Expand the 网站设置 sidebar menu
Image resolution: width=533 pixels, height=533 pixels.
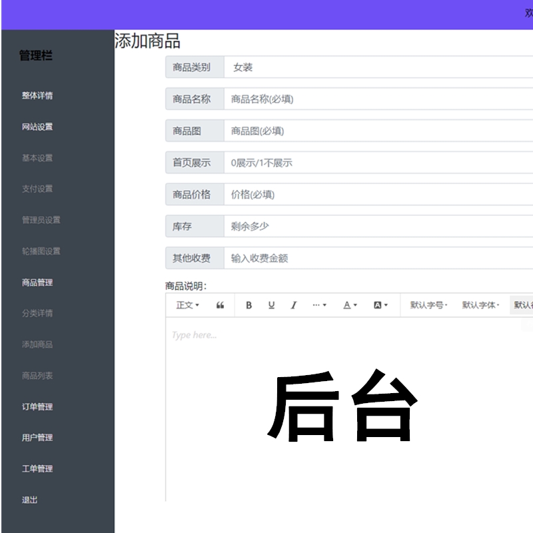[x=37, y=127]
